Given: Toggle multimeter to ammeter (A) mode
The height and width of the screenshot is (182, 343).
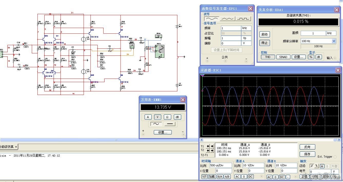Looking at the screenshot, I should point(148,117).
